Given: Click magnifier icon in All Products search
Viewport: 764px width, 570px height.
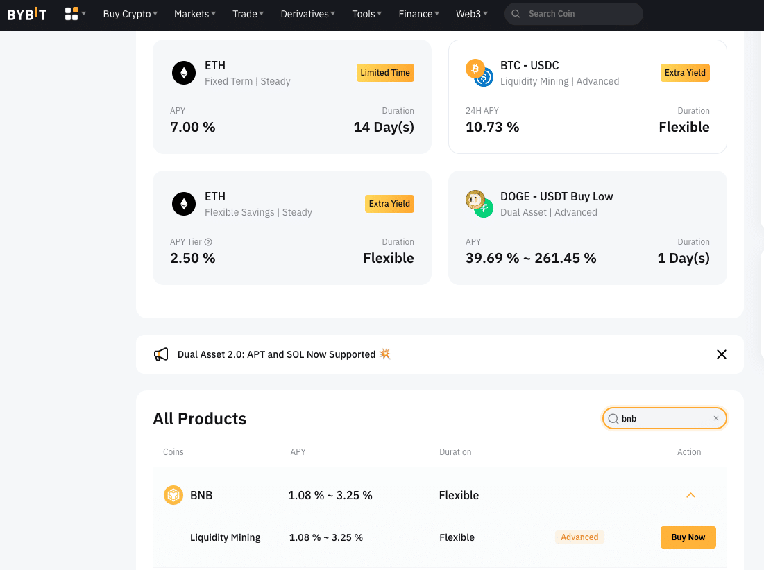Looking at the screenshot, I should coord(613,419).
